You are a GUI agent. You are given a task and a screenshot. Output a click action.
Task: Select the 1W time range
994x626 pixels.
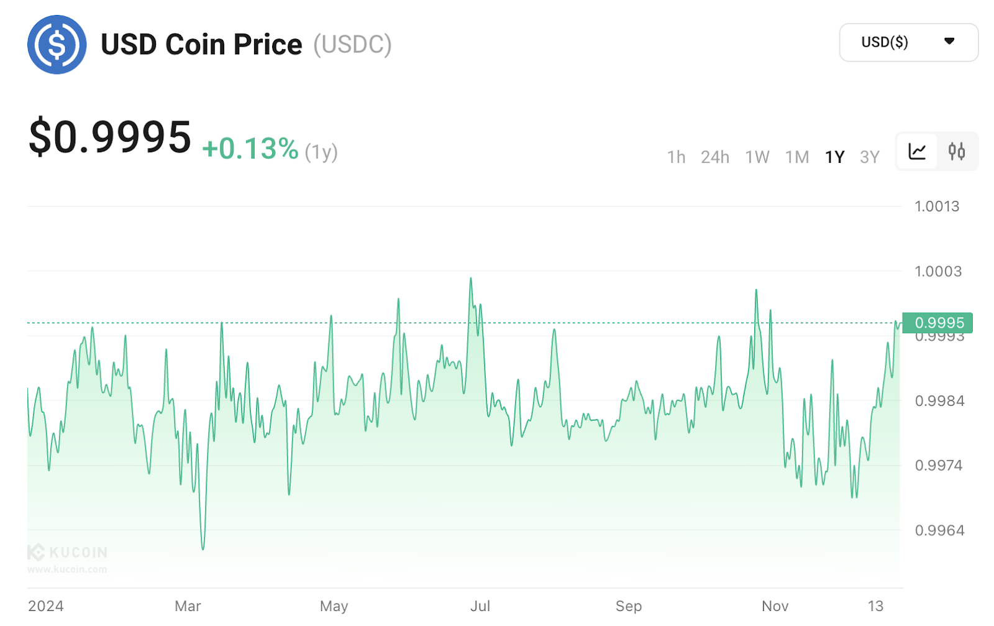click(757, 157)
